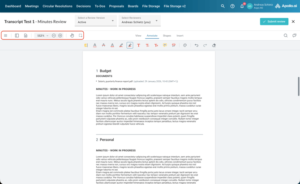Switch to the Shapes tab
300x184 pixels.
click(x=167, y=36)
